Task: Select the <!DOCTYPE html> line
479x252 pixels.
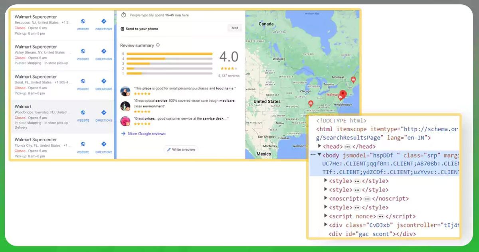Action: (341, 120)
